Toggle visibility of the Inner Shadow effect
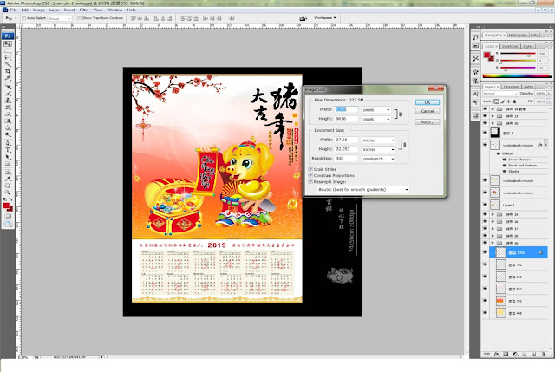555x372 pixels. tap(505, 160)
